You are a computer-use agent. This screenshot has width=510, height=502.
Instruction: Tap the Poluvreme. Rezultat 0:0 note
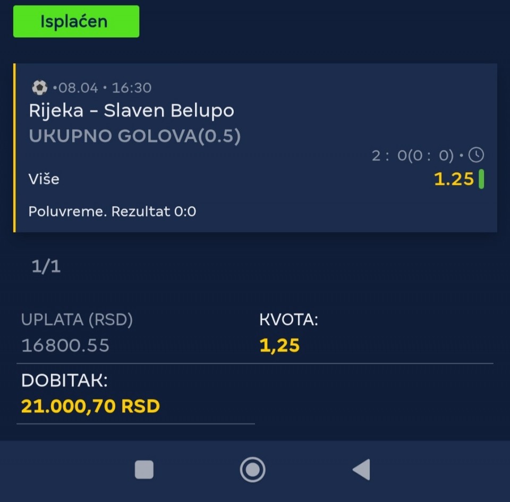(x=112, y=211)
